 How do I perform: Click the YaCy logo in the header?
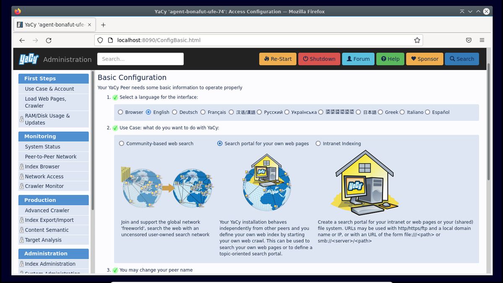(28, 59)
